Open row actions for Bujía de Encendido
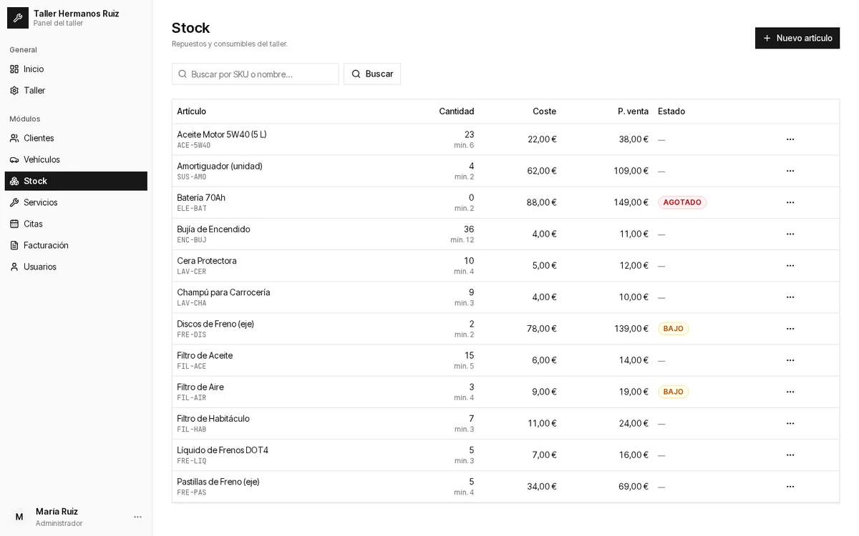859x536 pixels. pos(790,234)
